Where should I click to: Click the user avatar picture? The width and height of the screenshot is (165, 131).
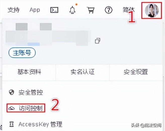tap(152, 10)
